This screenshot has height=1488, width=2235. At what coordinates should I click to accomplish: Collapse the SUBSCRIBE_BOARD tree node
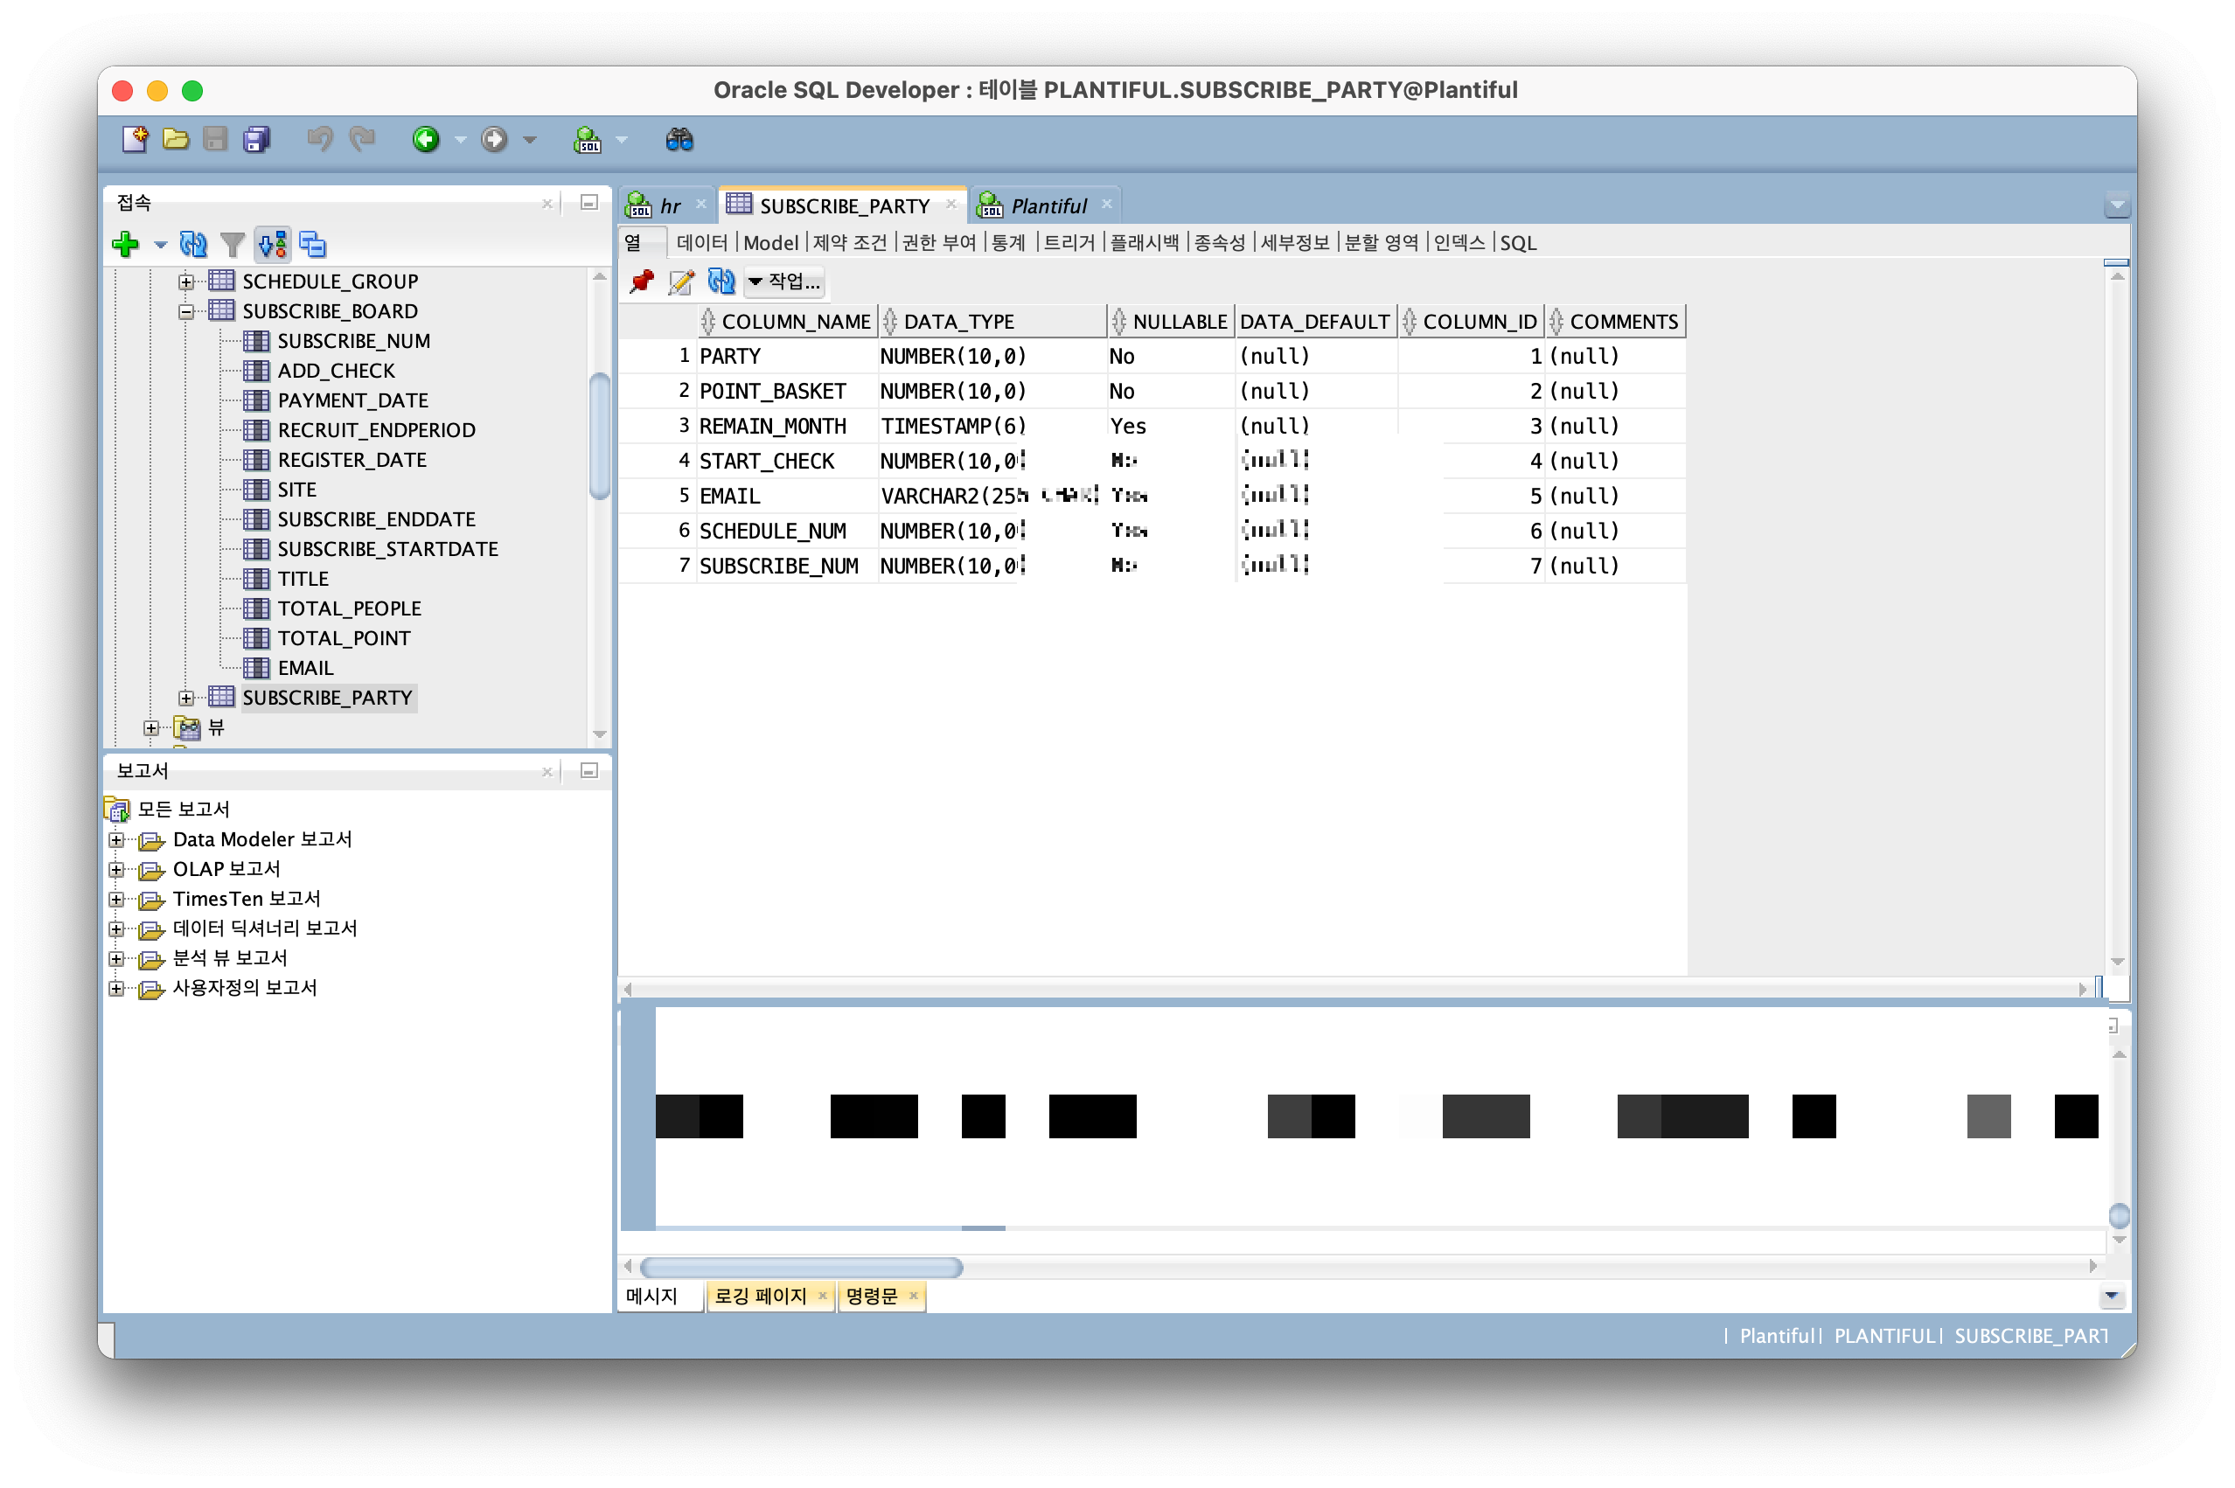pos(186,311)
